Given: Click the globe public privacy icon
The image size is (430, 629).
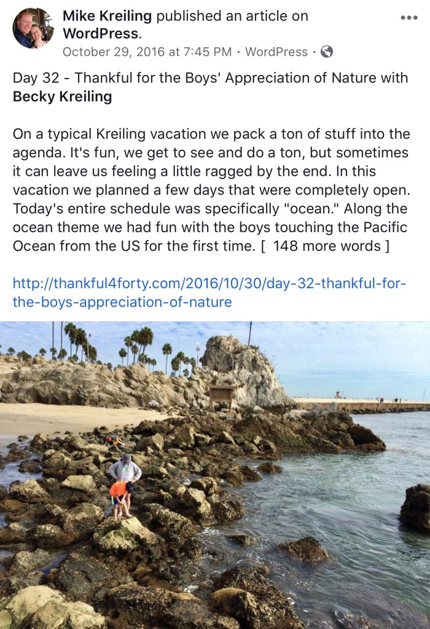Looking at the screenshot, I should (327, 52).
